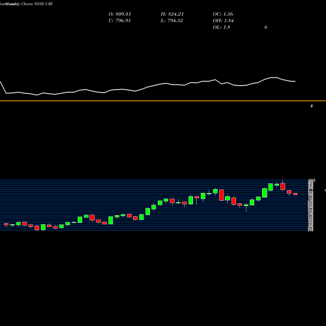
Task: Click the last red candlestick on the right
Action: click(295, 194)
